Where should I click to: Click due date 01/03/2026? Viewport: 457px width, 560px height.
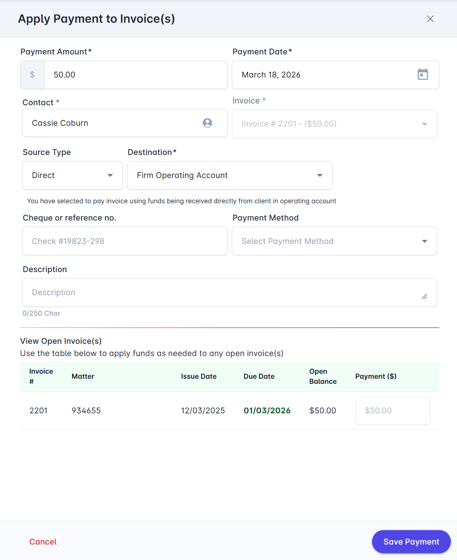pos(267,410)
